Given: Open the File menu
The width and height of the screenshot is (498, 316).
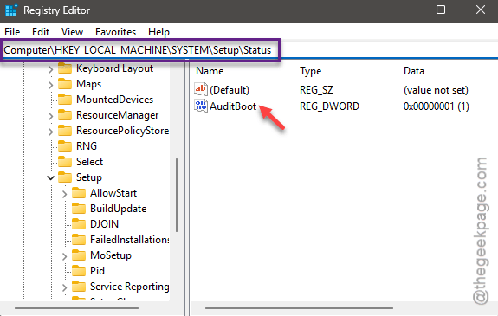Looking at the screenshot, I should (x=12, y=32).
